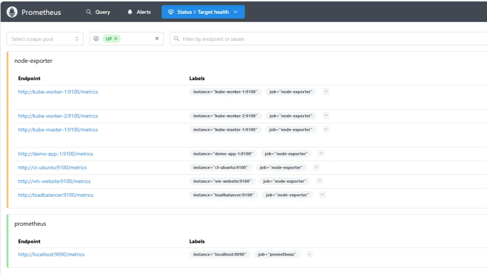Click the job="node-exporter" badge for demo-app-1
Viewport: 487px width, 274px height.
(x=286, y=154)
